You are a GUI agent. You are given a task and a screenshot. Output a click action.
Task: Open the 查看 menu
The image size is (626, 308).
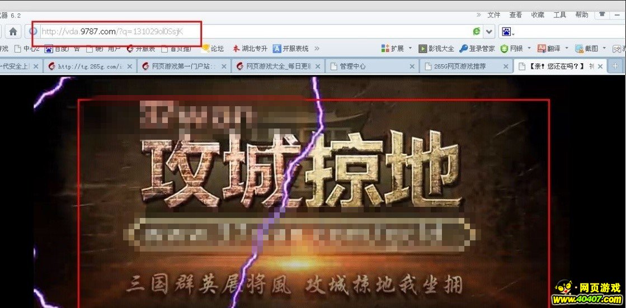point(515,15)
